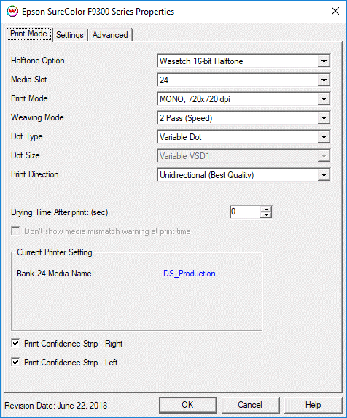
Task: Check the media mismatch warning checkbox
Action: tap(15, 231)
